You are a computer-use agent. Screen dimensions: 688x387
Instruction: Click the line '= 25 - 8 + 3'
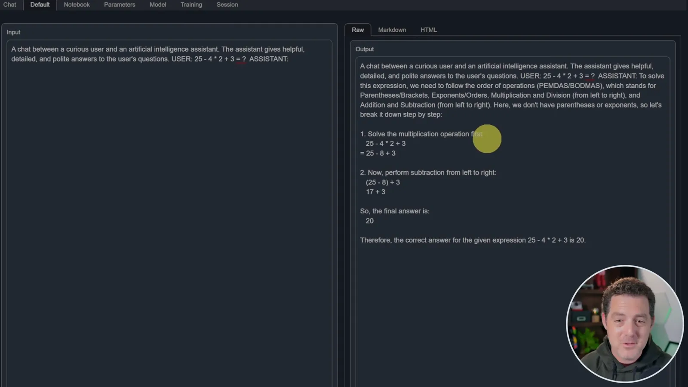pos(378,153)
